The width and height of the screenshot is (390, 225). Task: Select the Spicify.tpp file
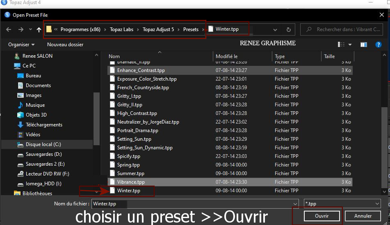(x=230, y=156)
